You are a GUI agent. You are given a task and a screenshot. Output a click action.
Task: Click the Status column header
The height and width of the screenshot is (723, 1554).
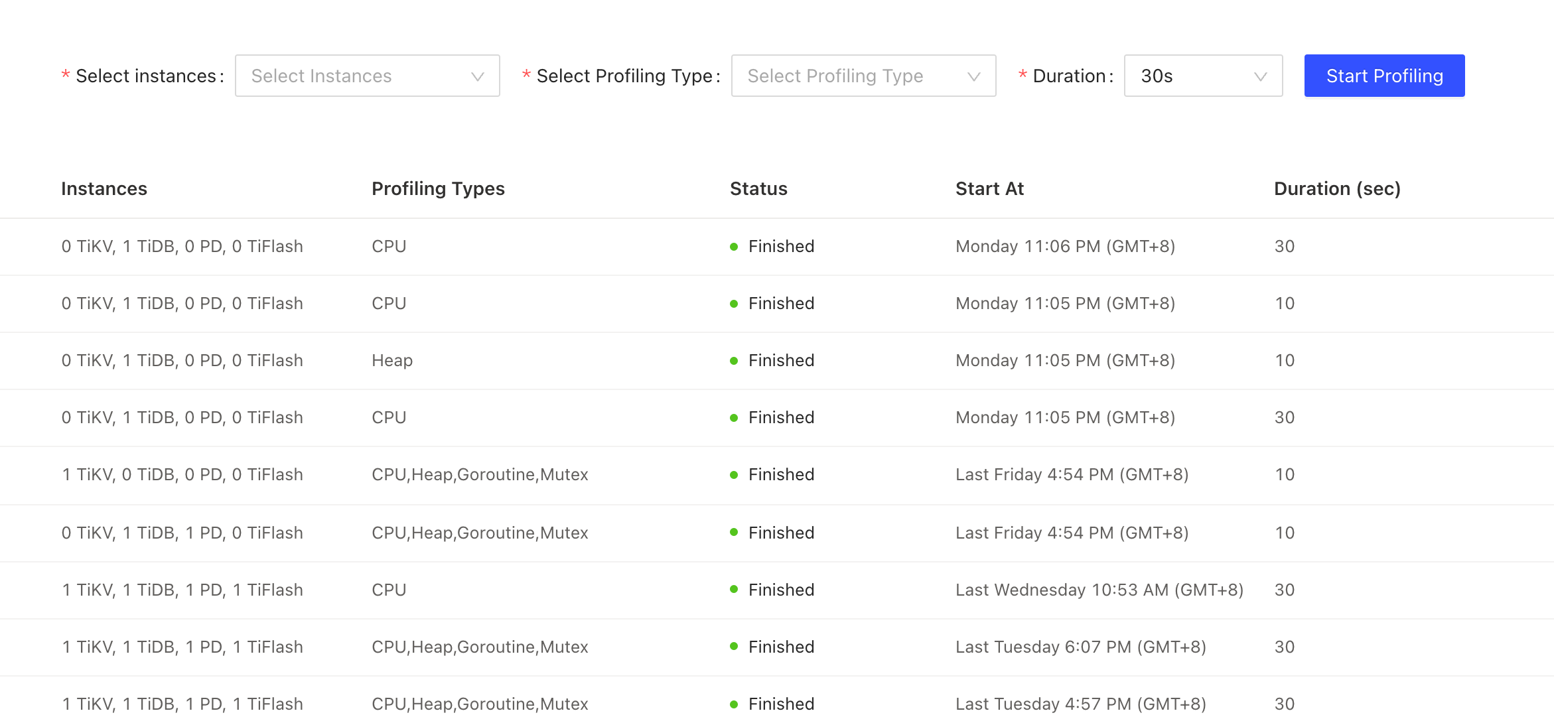(758, 189)
